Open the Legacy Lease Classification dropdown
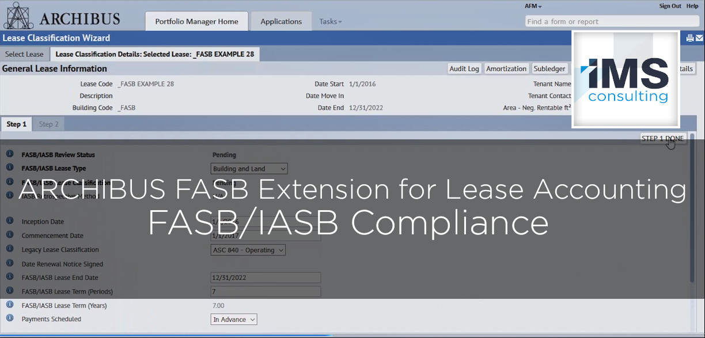Image resolution: width=705 pixels, height=338 pixels. (x=248, y=250)
